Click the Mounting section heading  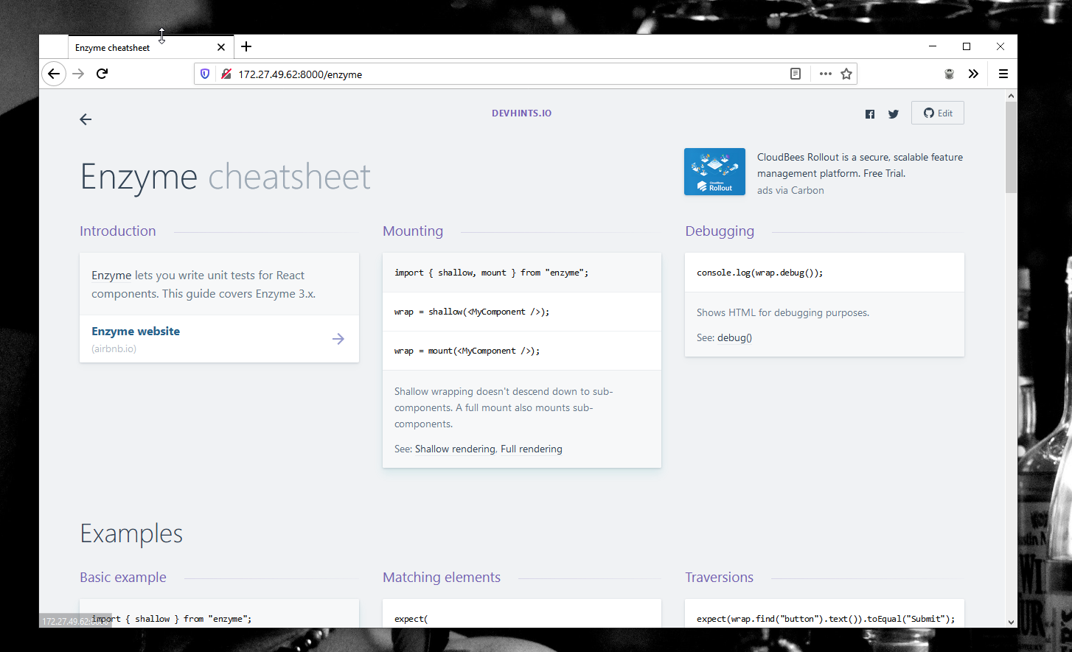click(413, 231)
